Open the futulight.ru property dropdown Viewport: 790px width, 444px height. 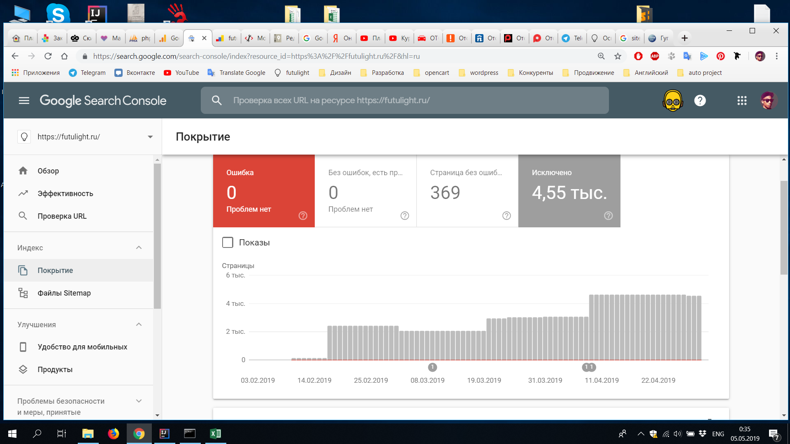(x=150, y=137)
